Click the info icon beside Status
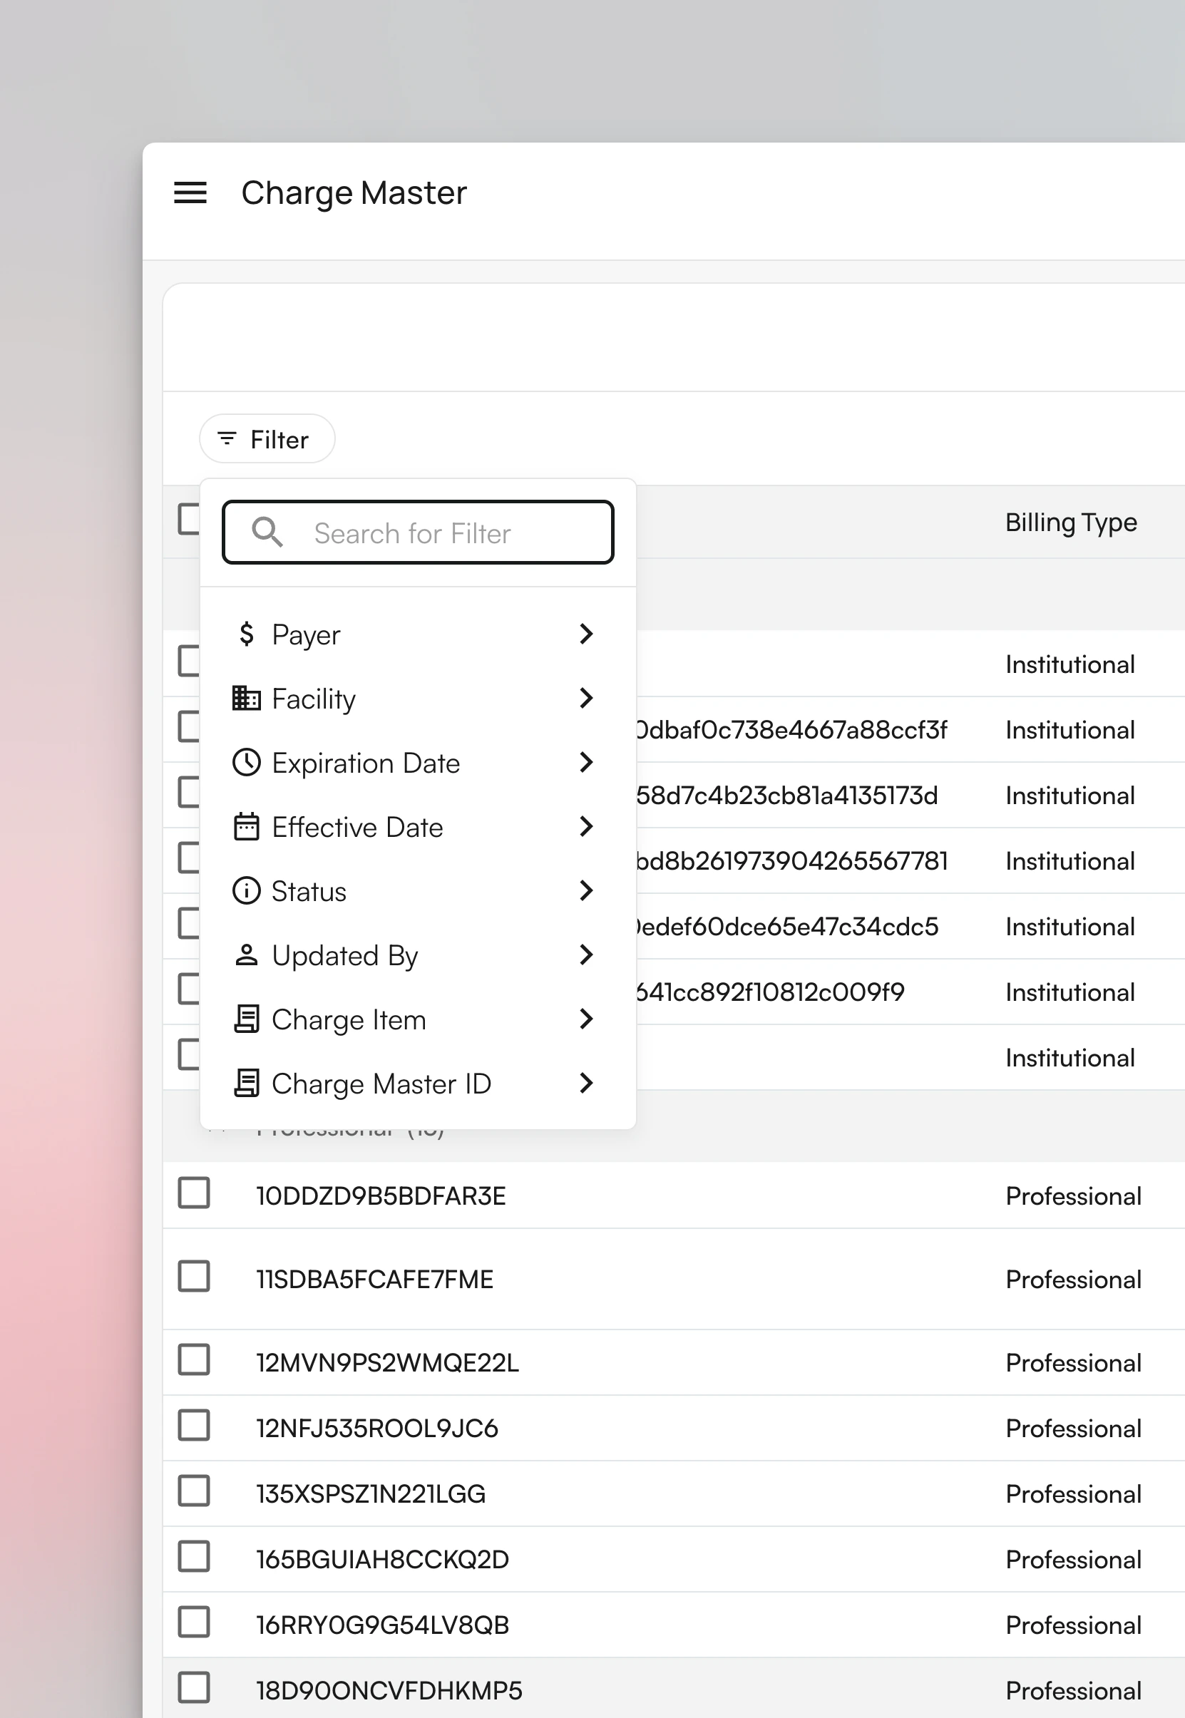This screenshot has width=1185, height=1718. pos(247,890)
